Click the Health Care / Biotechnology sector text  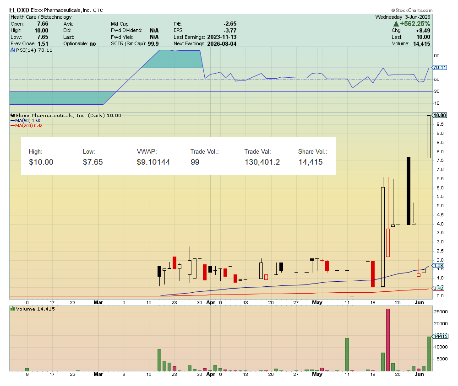coord(41,17)
